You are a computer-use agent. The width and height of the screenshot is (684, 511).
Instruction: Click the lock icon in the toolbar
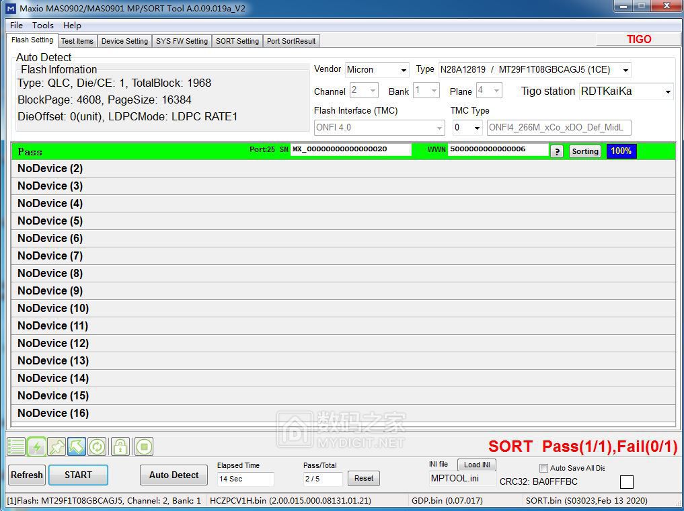coord(120,446)
